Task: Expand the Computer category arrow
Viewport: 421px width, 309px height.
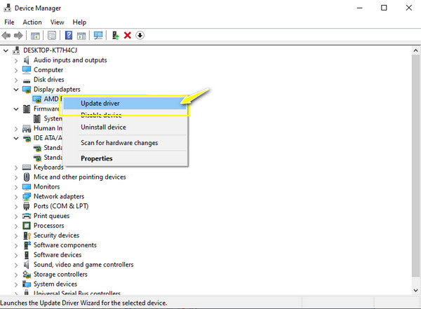Action: [16, 70]
